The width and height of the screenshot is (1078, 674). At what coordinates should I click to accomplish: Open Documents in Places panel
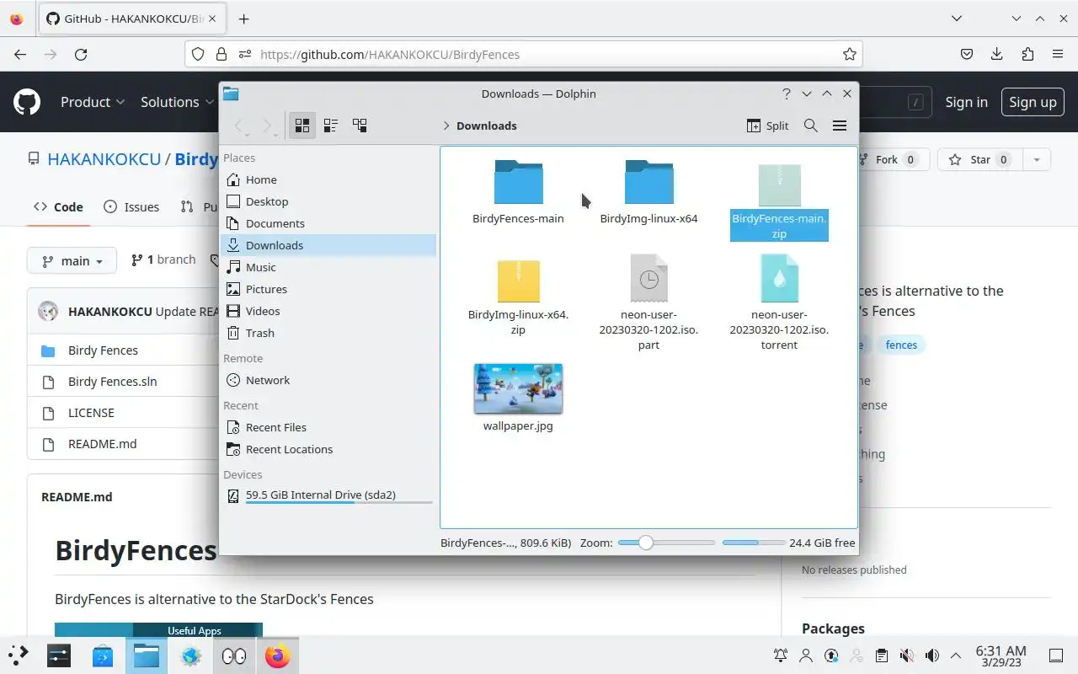(x=328, y=223)
